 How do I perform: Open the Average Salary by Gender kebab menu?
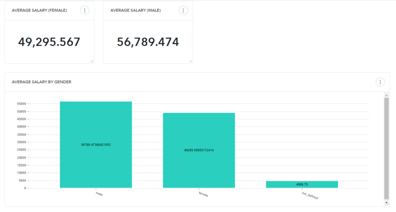[380, 82]
